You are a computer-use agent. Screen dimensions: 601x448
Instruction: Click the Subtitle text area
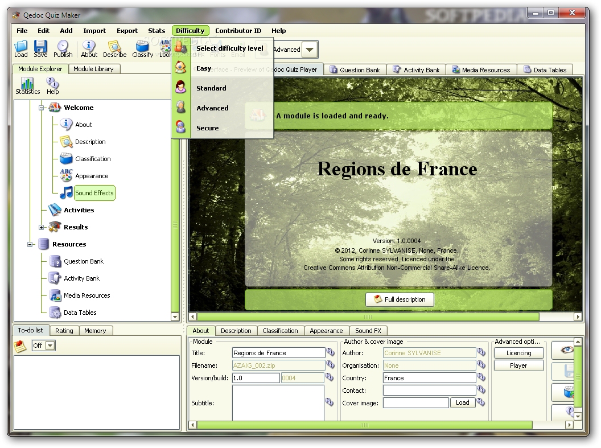click(x=278, y=403)
